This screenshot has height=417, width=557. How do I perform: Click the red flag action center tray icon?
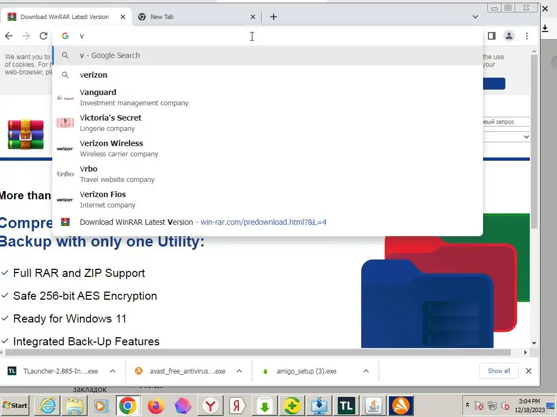coord(479,406)
